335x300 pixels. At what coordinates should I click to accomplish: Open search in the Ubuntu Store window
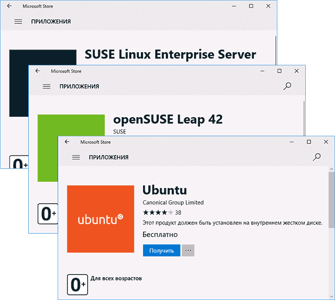coord(316,157)
